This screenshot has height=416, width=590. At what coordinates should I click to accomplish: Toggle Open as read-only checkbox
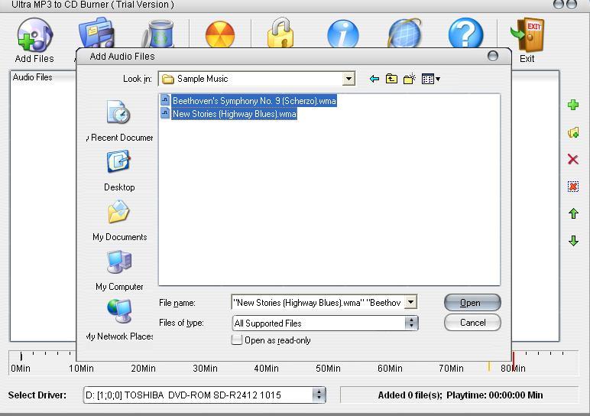pos(237,340)
